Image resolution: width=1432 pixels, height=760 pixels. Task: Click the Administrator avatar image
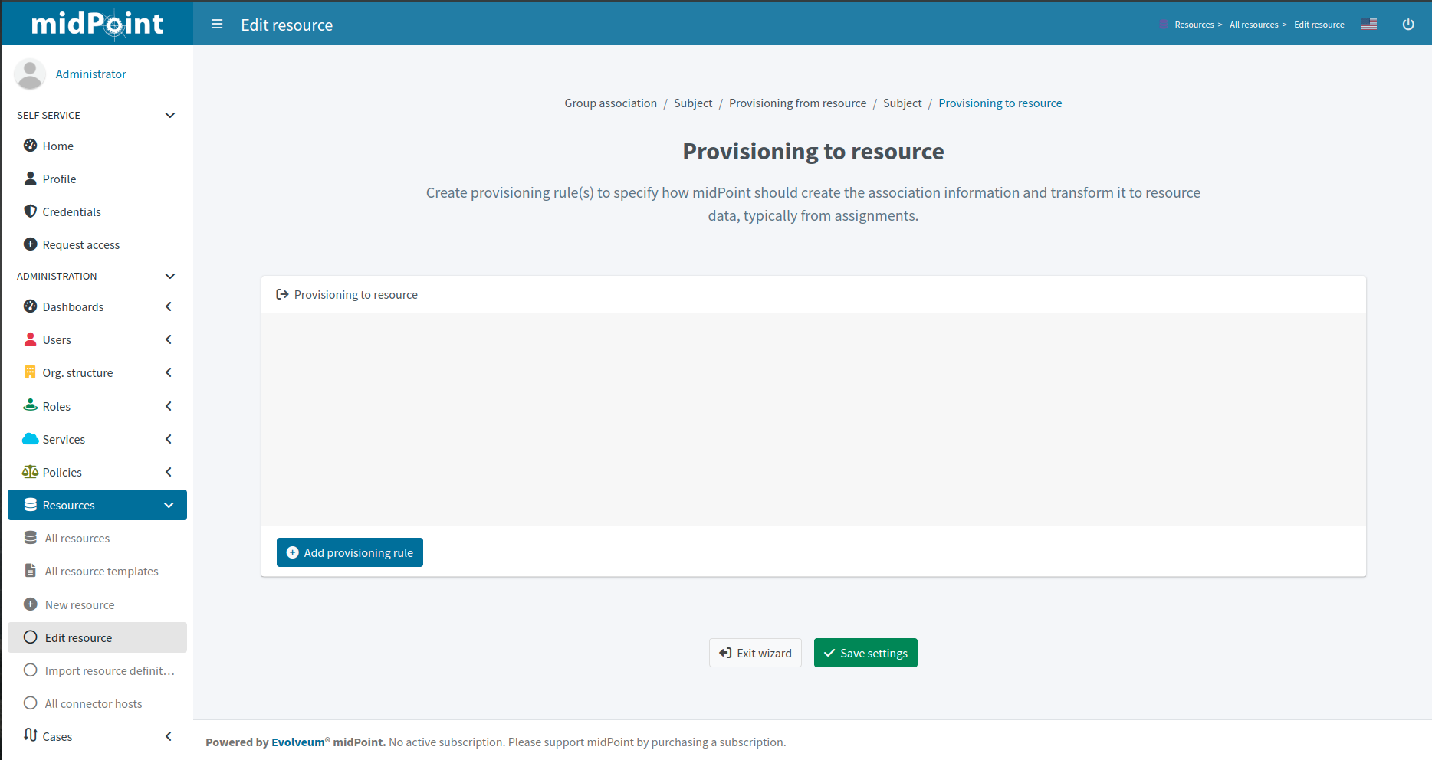tap(30, 74)
